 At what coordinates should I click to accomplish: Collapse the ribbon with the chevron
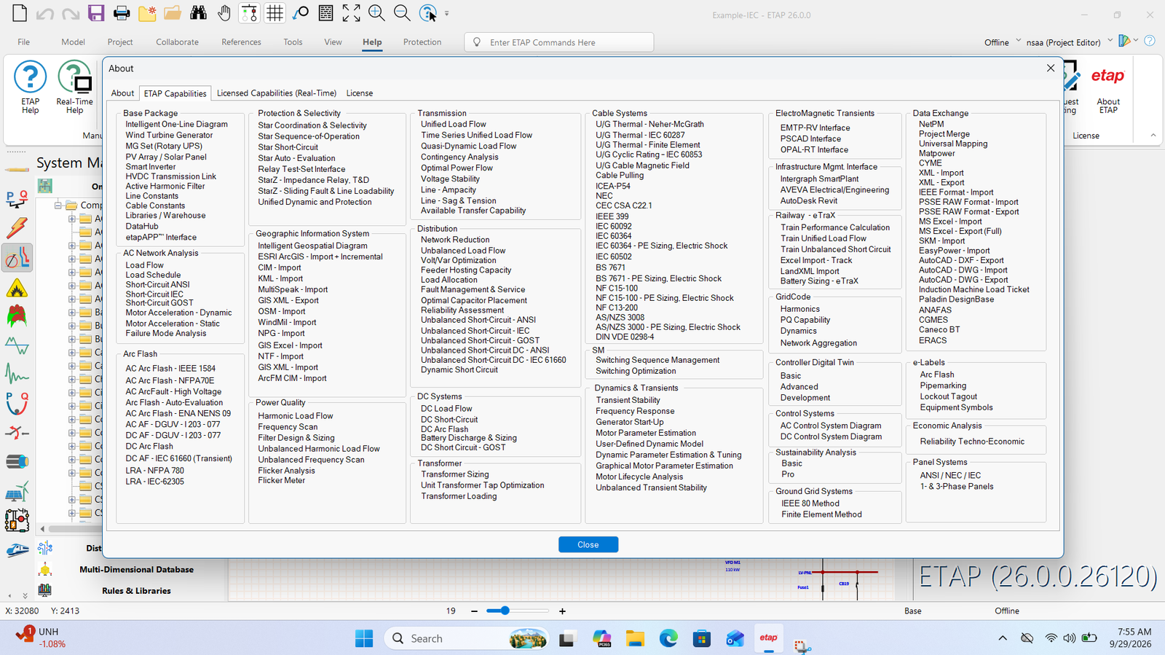coord(1153,135)
